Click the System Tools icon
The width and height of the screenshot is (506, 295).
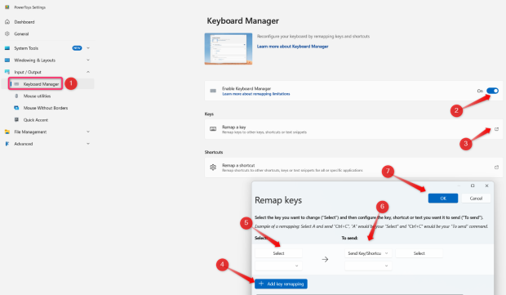7,48
